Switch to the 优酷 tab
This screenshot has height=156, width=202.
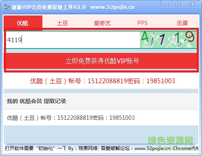click(23, 23)
